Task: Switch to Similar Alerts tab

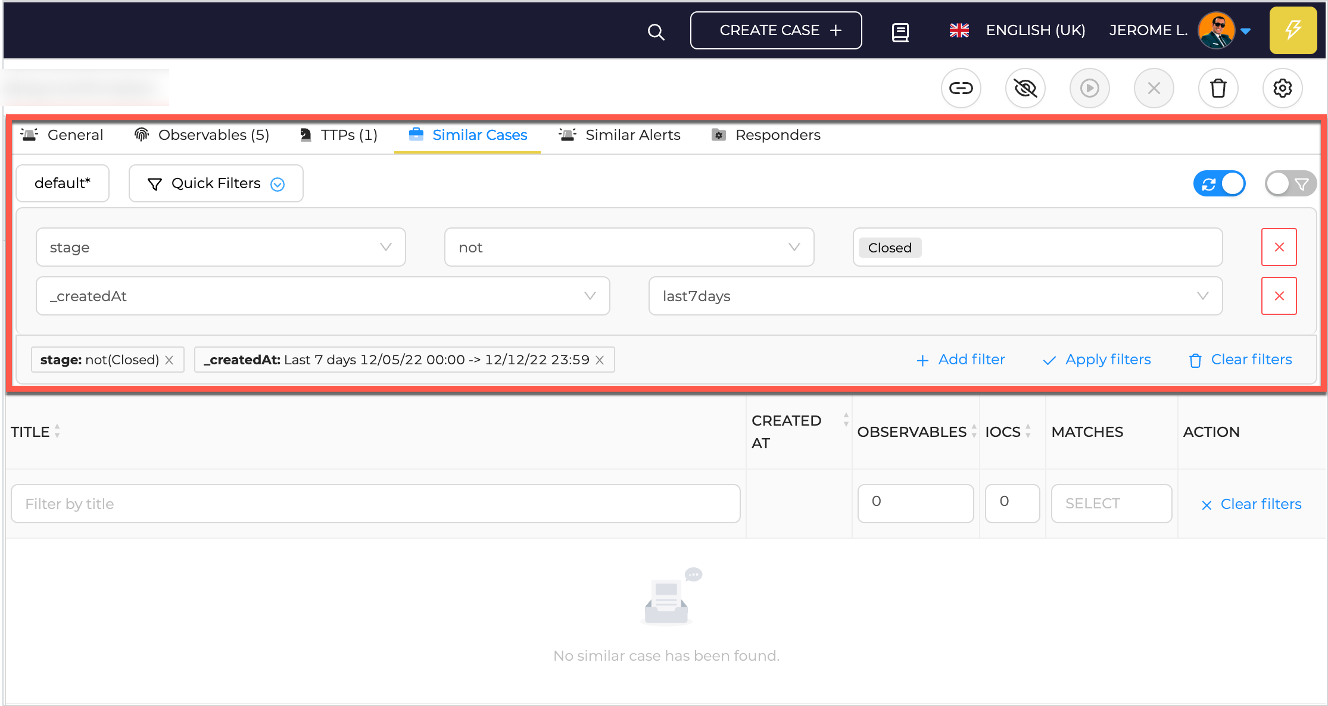Action: pos(619,135)
